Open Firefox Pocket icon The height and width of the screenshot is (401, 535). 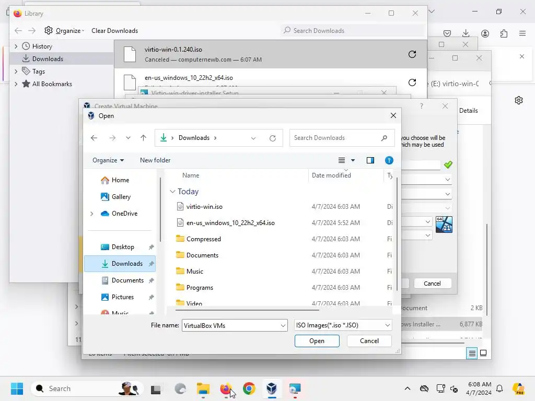447,33
